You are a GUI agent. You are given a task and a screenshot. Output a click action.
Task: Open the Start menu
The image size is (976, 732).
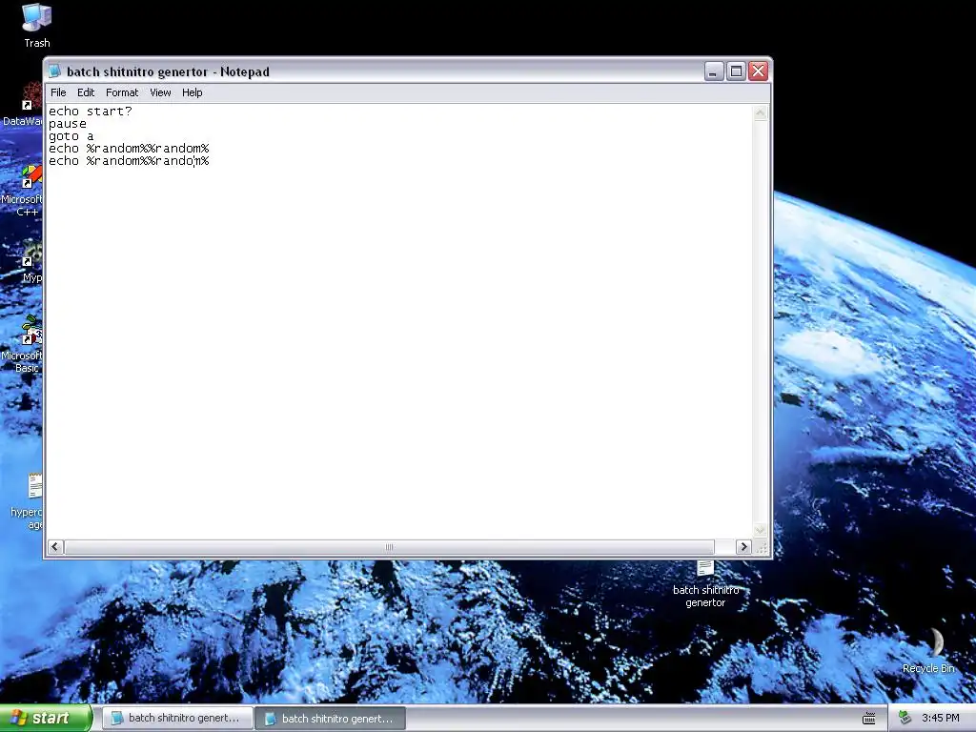point(45,718)
